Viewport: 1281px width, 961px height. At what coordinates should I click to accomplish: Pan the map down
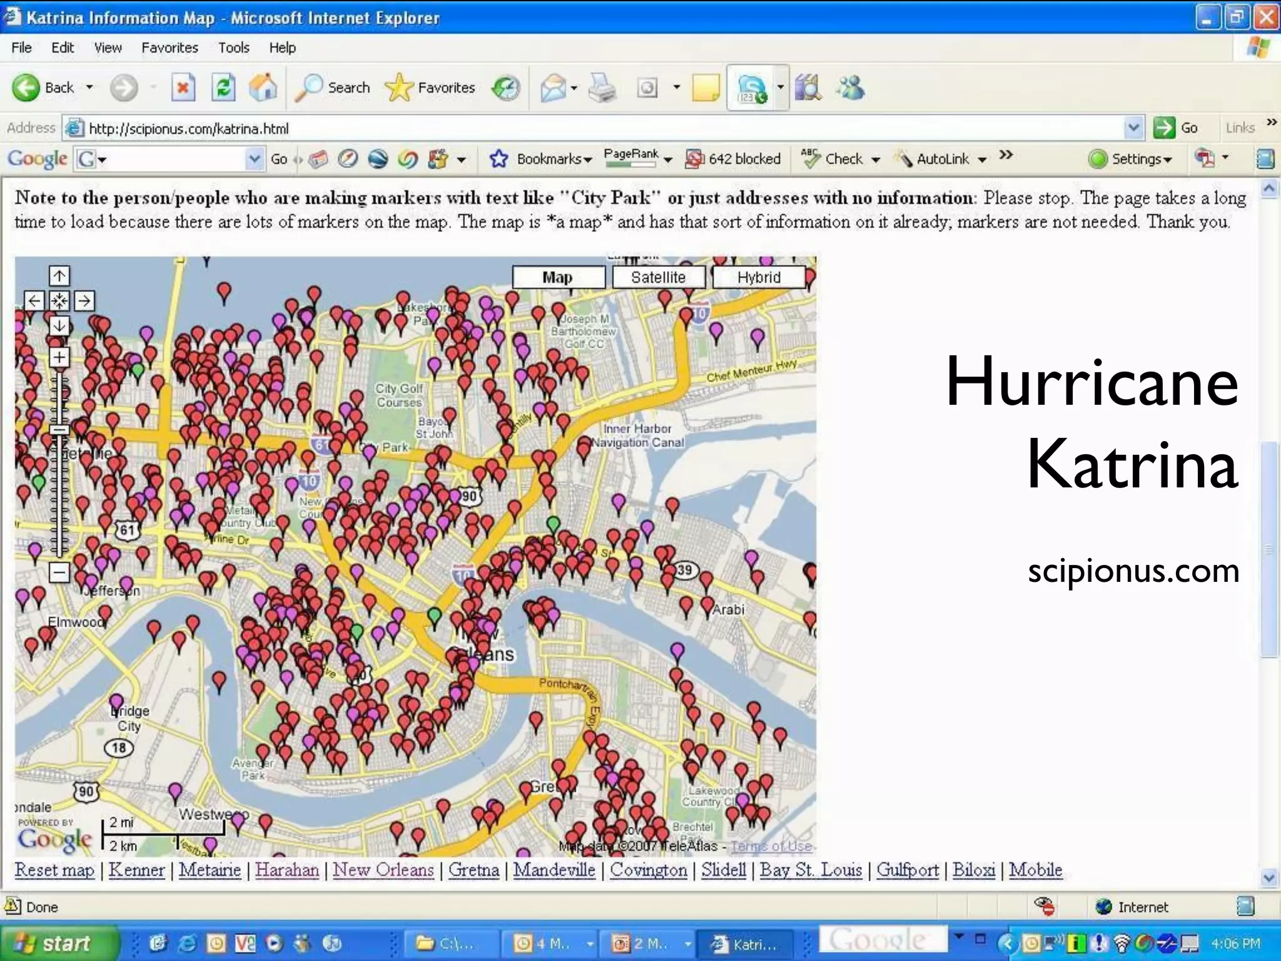(59, 325)
